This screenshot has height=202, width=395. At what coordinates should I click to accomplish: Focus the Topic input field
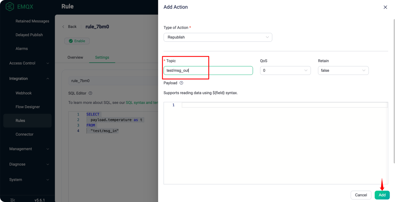(208, 70)
